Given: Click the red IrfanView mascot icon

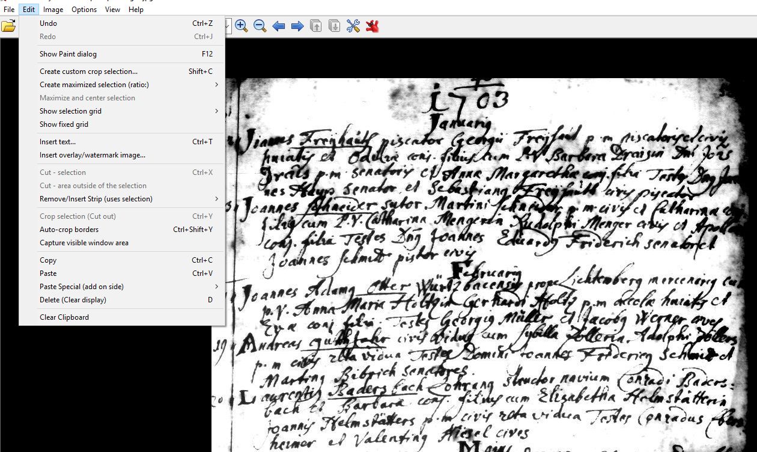Looking at the screenshot, I should click(372, 26).
